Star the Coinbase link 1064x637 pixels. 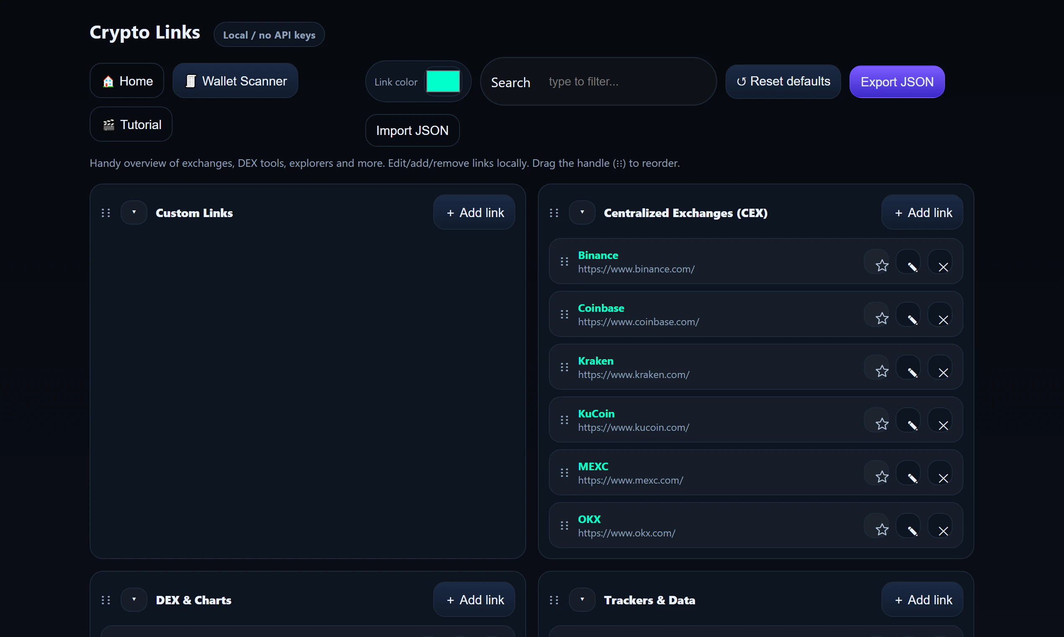[x=876, y=314]
